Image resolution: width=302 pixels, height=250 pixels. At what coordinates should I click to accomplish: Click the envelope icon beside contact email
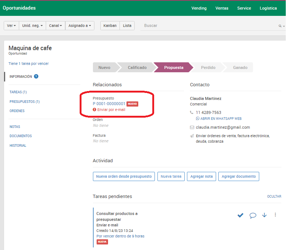(x=192, y=127)
